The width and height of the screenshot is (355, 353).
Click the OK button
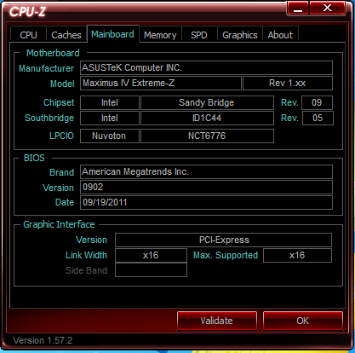click(x=303, y=321)
